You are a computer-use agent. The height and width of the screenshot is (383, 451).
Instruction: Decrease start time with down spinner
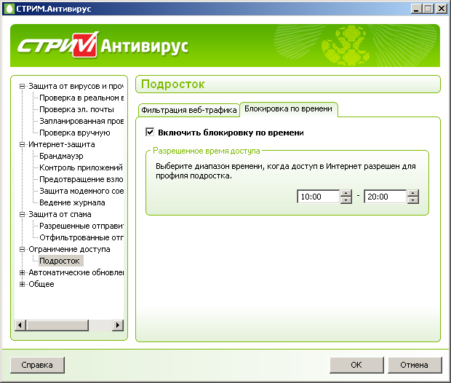pos(346,200)
